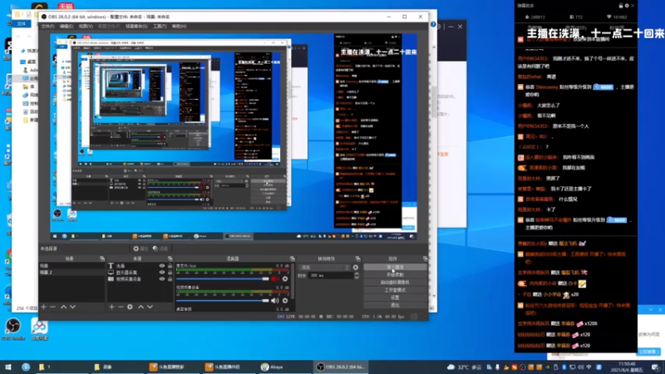Select display capture source row
This screenshot has height=374, width=665.
[140, 273]
